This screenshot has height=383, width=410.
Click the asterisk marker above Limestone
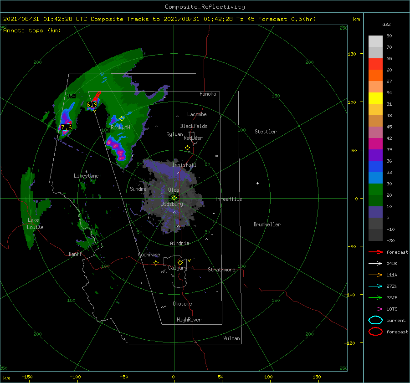coord(86,172)
